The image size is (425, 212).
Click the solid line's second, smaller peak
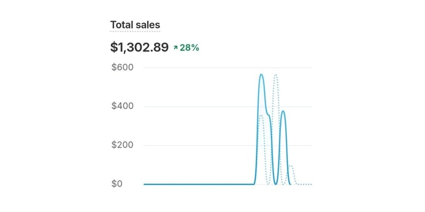click(x=283, y=111)
